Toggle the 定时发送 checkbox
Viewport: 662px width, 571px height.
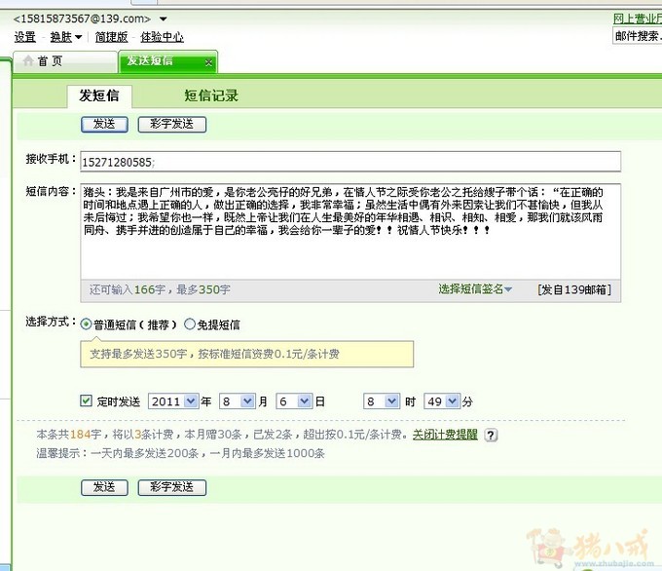(x=86, y=400)
